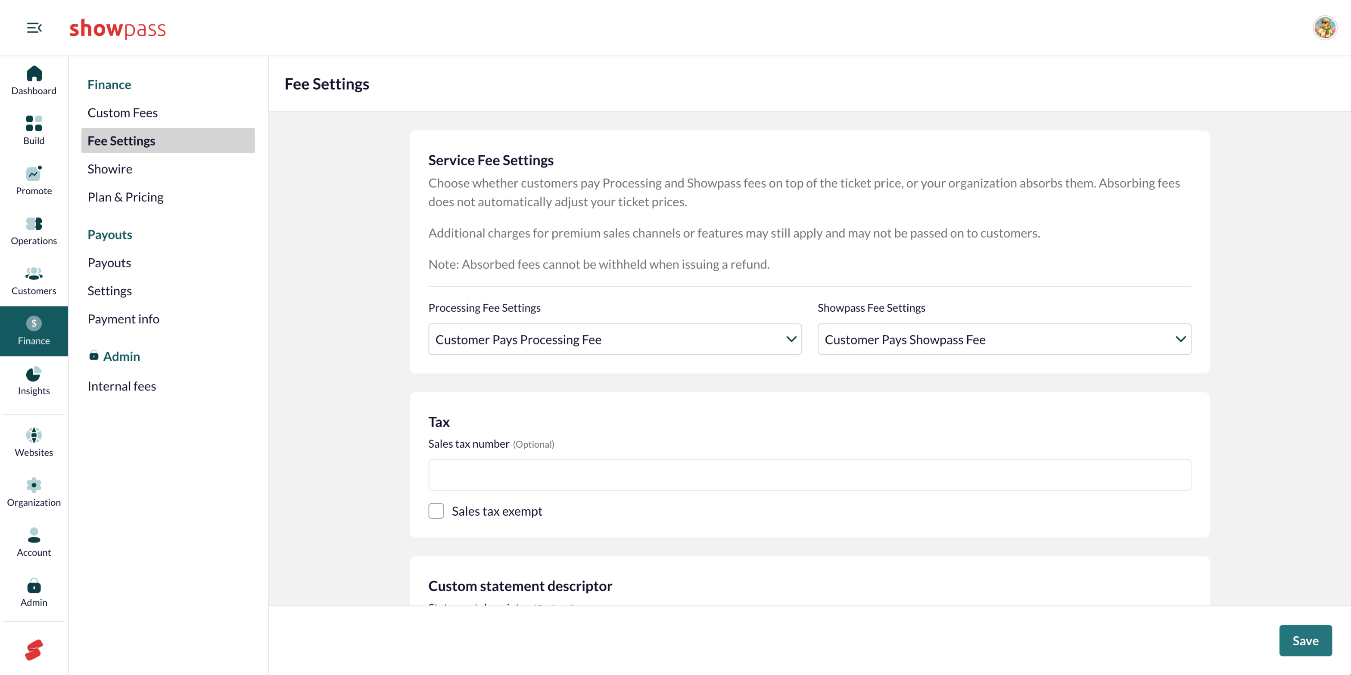Click the Payouts section heading

pos(109,235)
